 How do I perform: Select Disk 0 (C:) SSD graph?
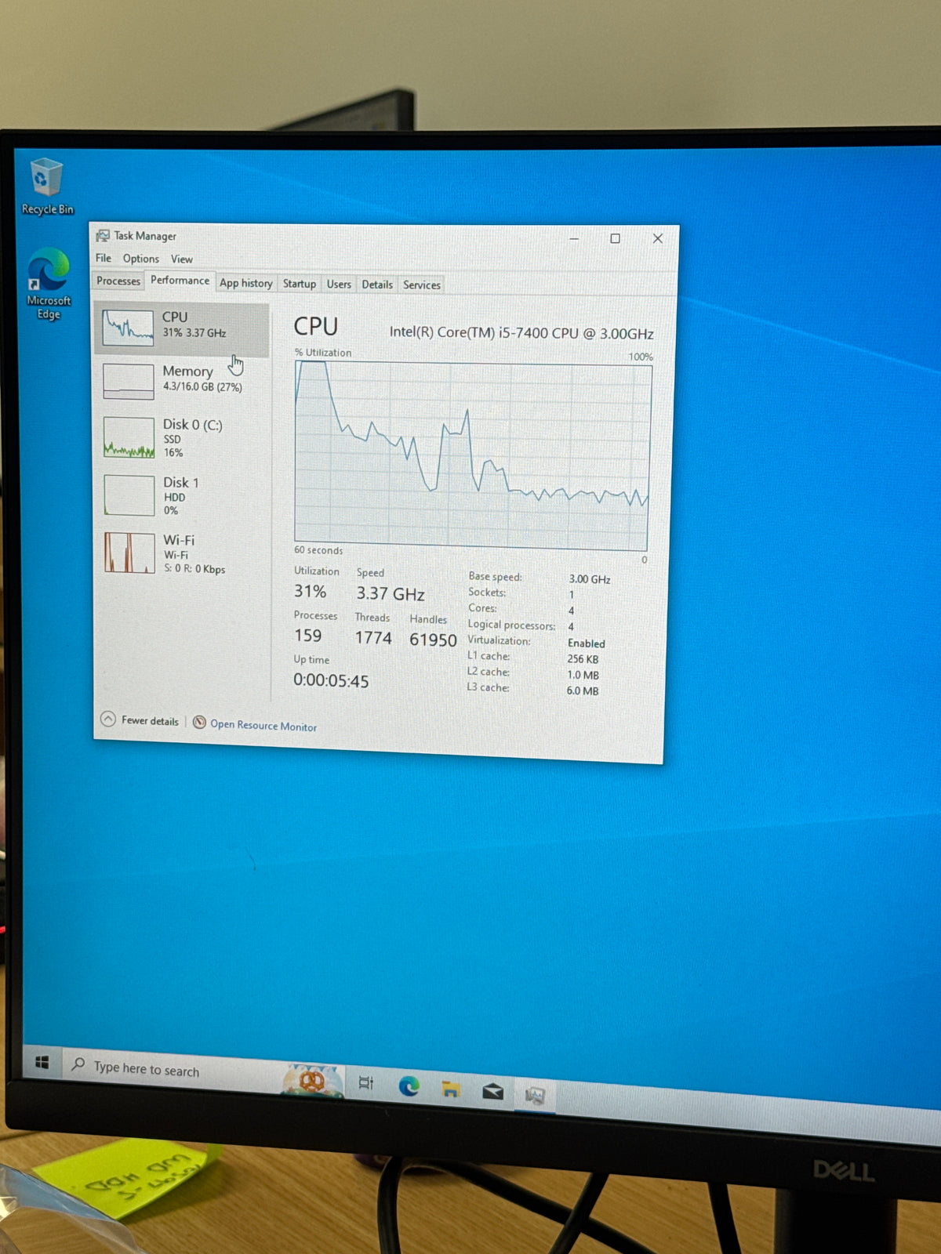(129, 437)
